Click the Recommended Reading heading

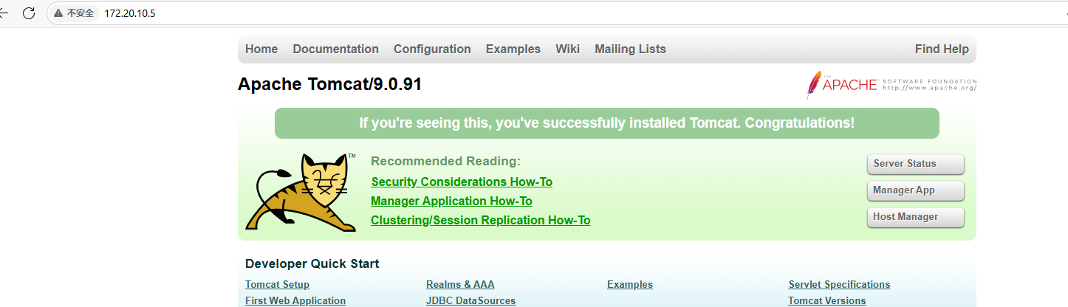coord(445,162)
